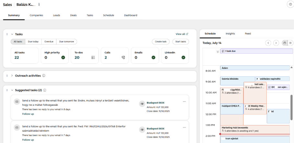The image size is (294, 143).
Task: Click email icon of the Endre follow-up task
Action: coord(17,102)
